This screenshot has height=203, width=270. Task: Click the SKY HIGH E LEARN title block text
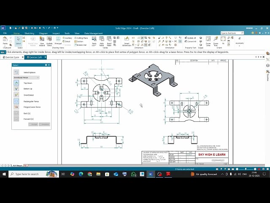pos(212,155)
